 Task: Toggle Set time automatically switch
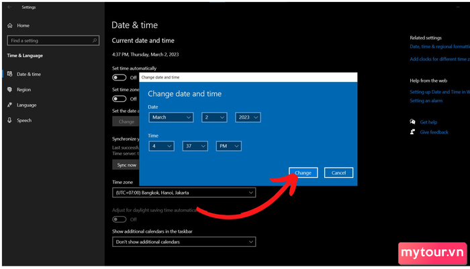(x=120, y=78)
